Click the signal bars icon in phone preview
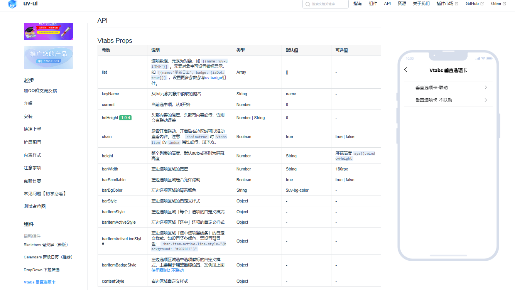 (478, 59)
